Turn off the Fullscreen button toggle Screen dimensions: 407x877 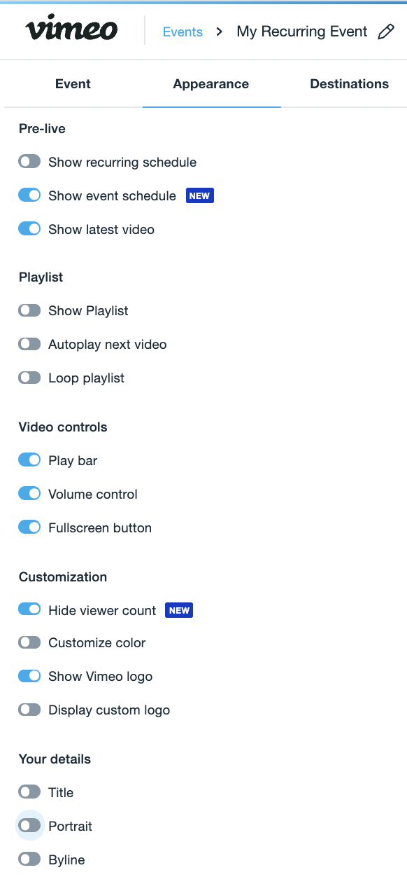click(29, 527)
